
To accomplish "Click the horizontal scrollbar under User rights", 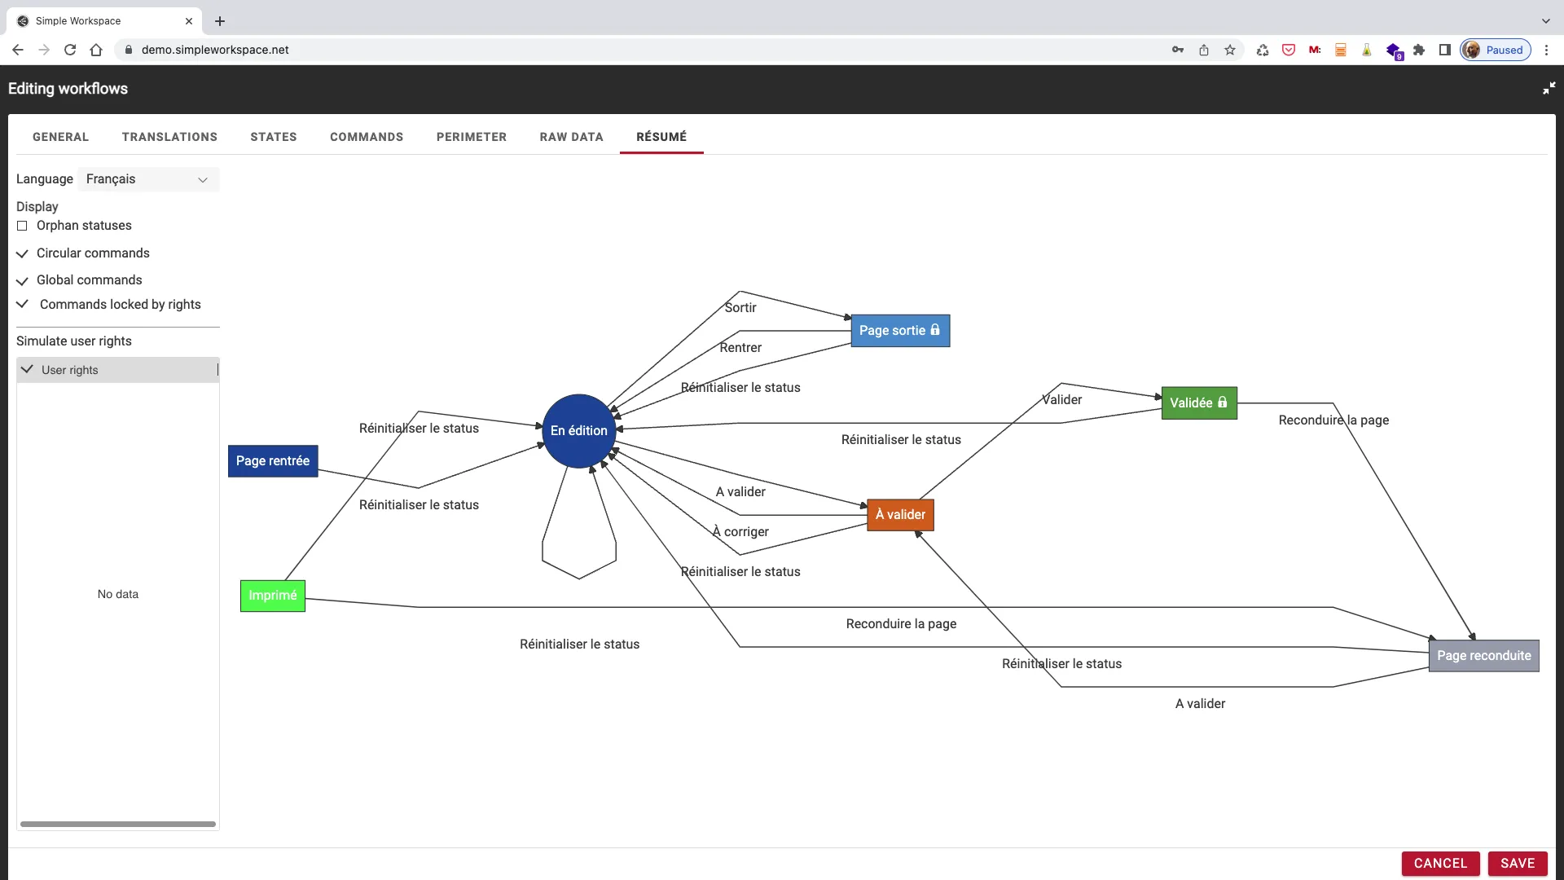I will pos(118,824).
